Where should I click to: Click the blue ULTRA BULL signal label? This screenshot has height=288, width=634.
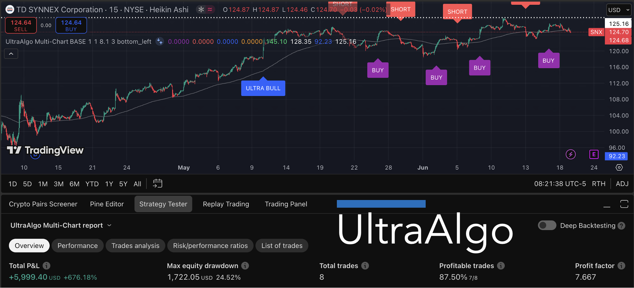click(263, 88)
